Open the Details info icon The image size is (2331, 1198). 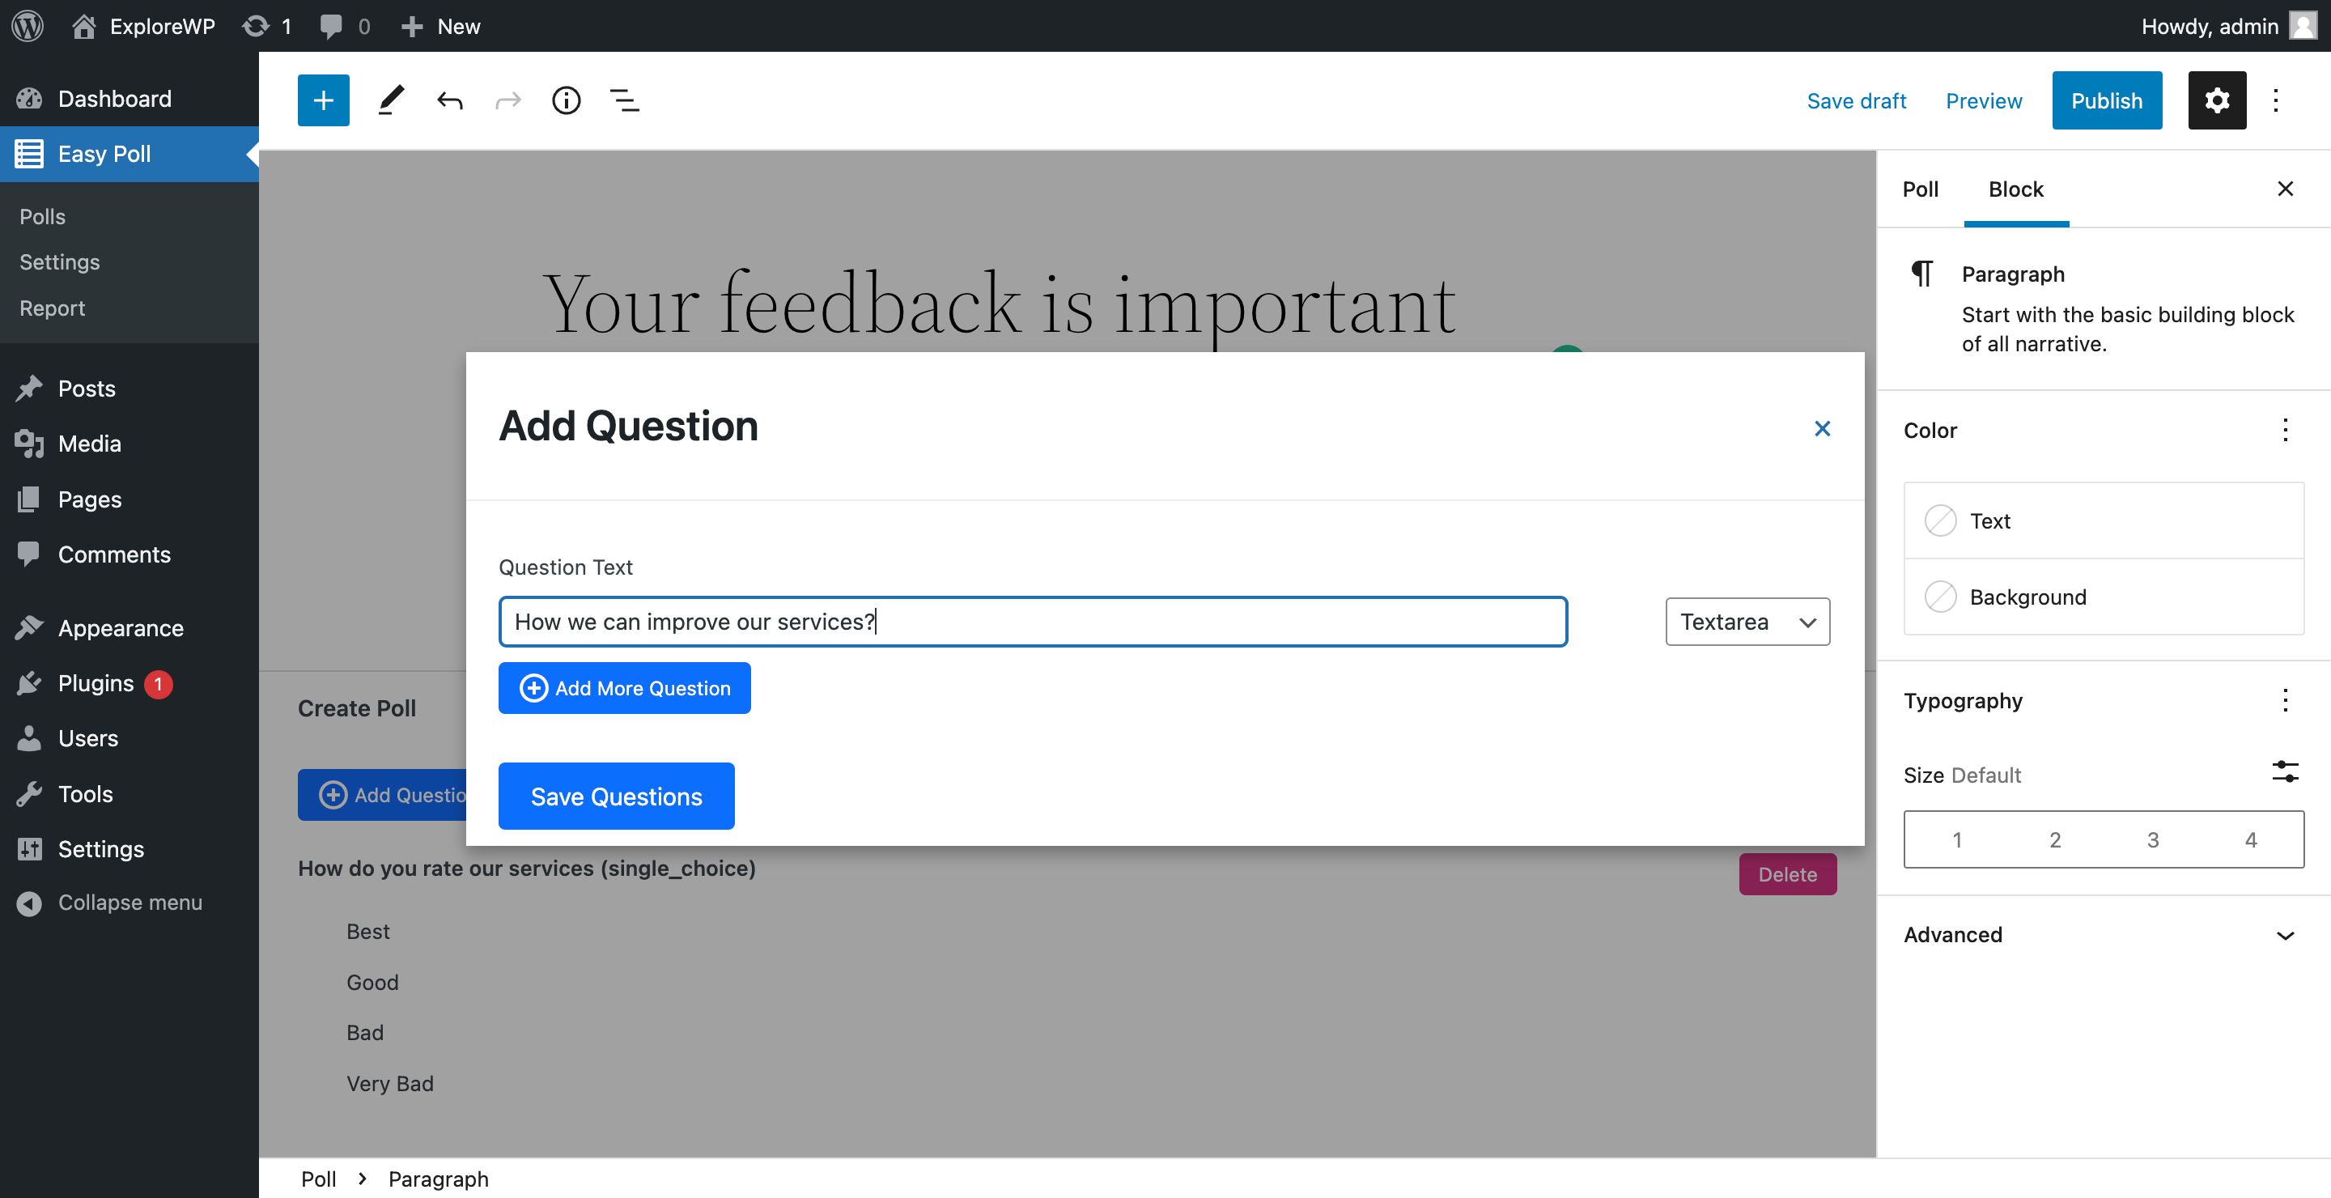[567, 100]
